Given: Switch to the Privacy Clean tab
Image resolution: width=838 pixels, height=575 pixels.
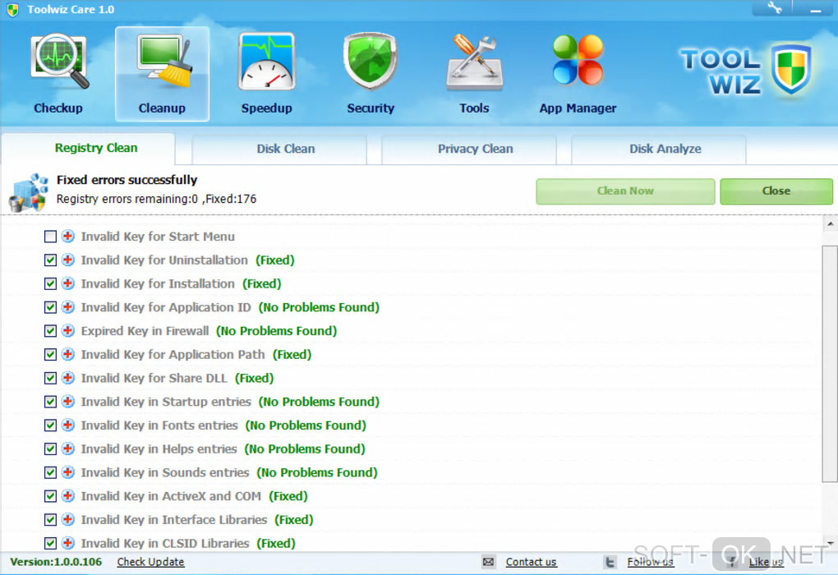Looking at the screenshot, I should 469,149.
